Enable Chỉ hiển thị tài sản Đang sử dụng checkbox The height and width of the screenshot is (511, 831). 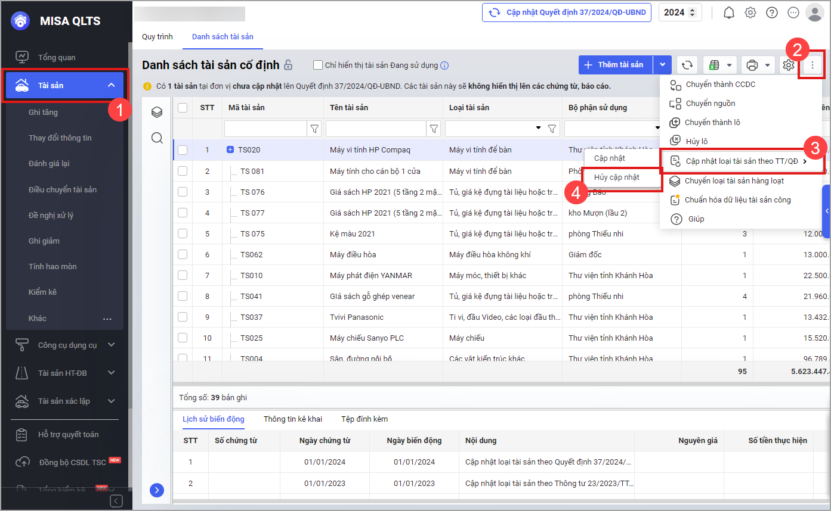(x=318, y=65)
